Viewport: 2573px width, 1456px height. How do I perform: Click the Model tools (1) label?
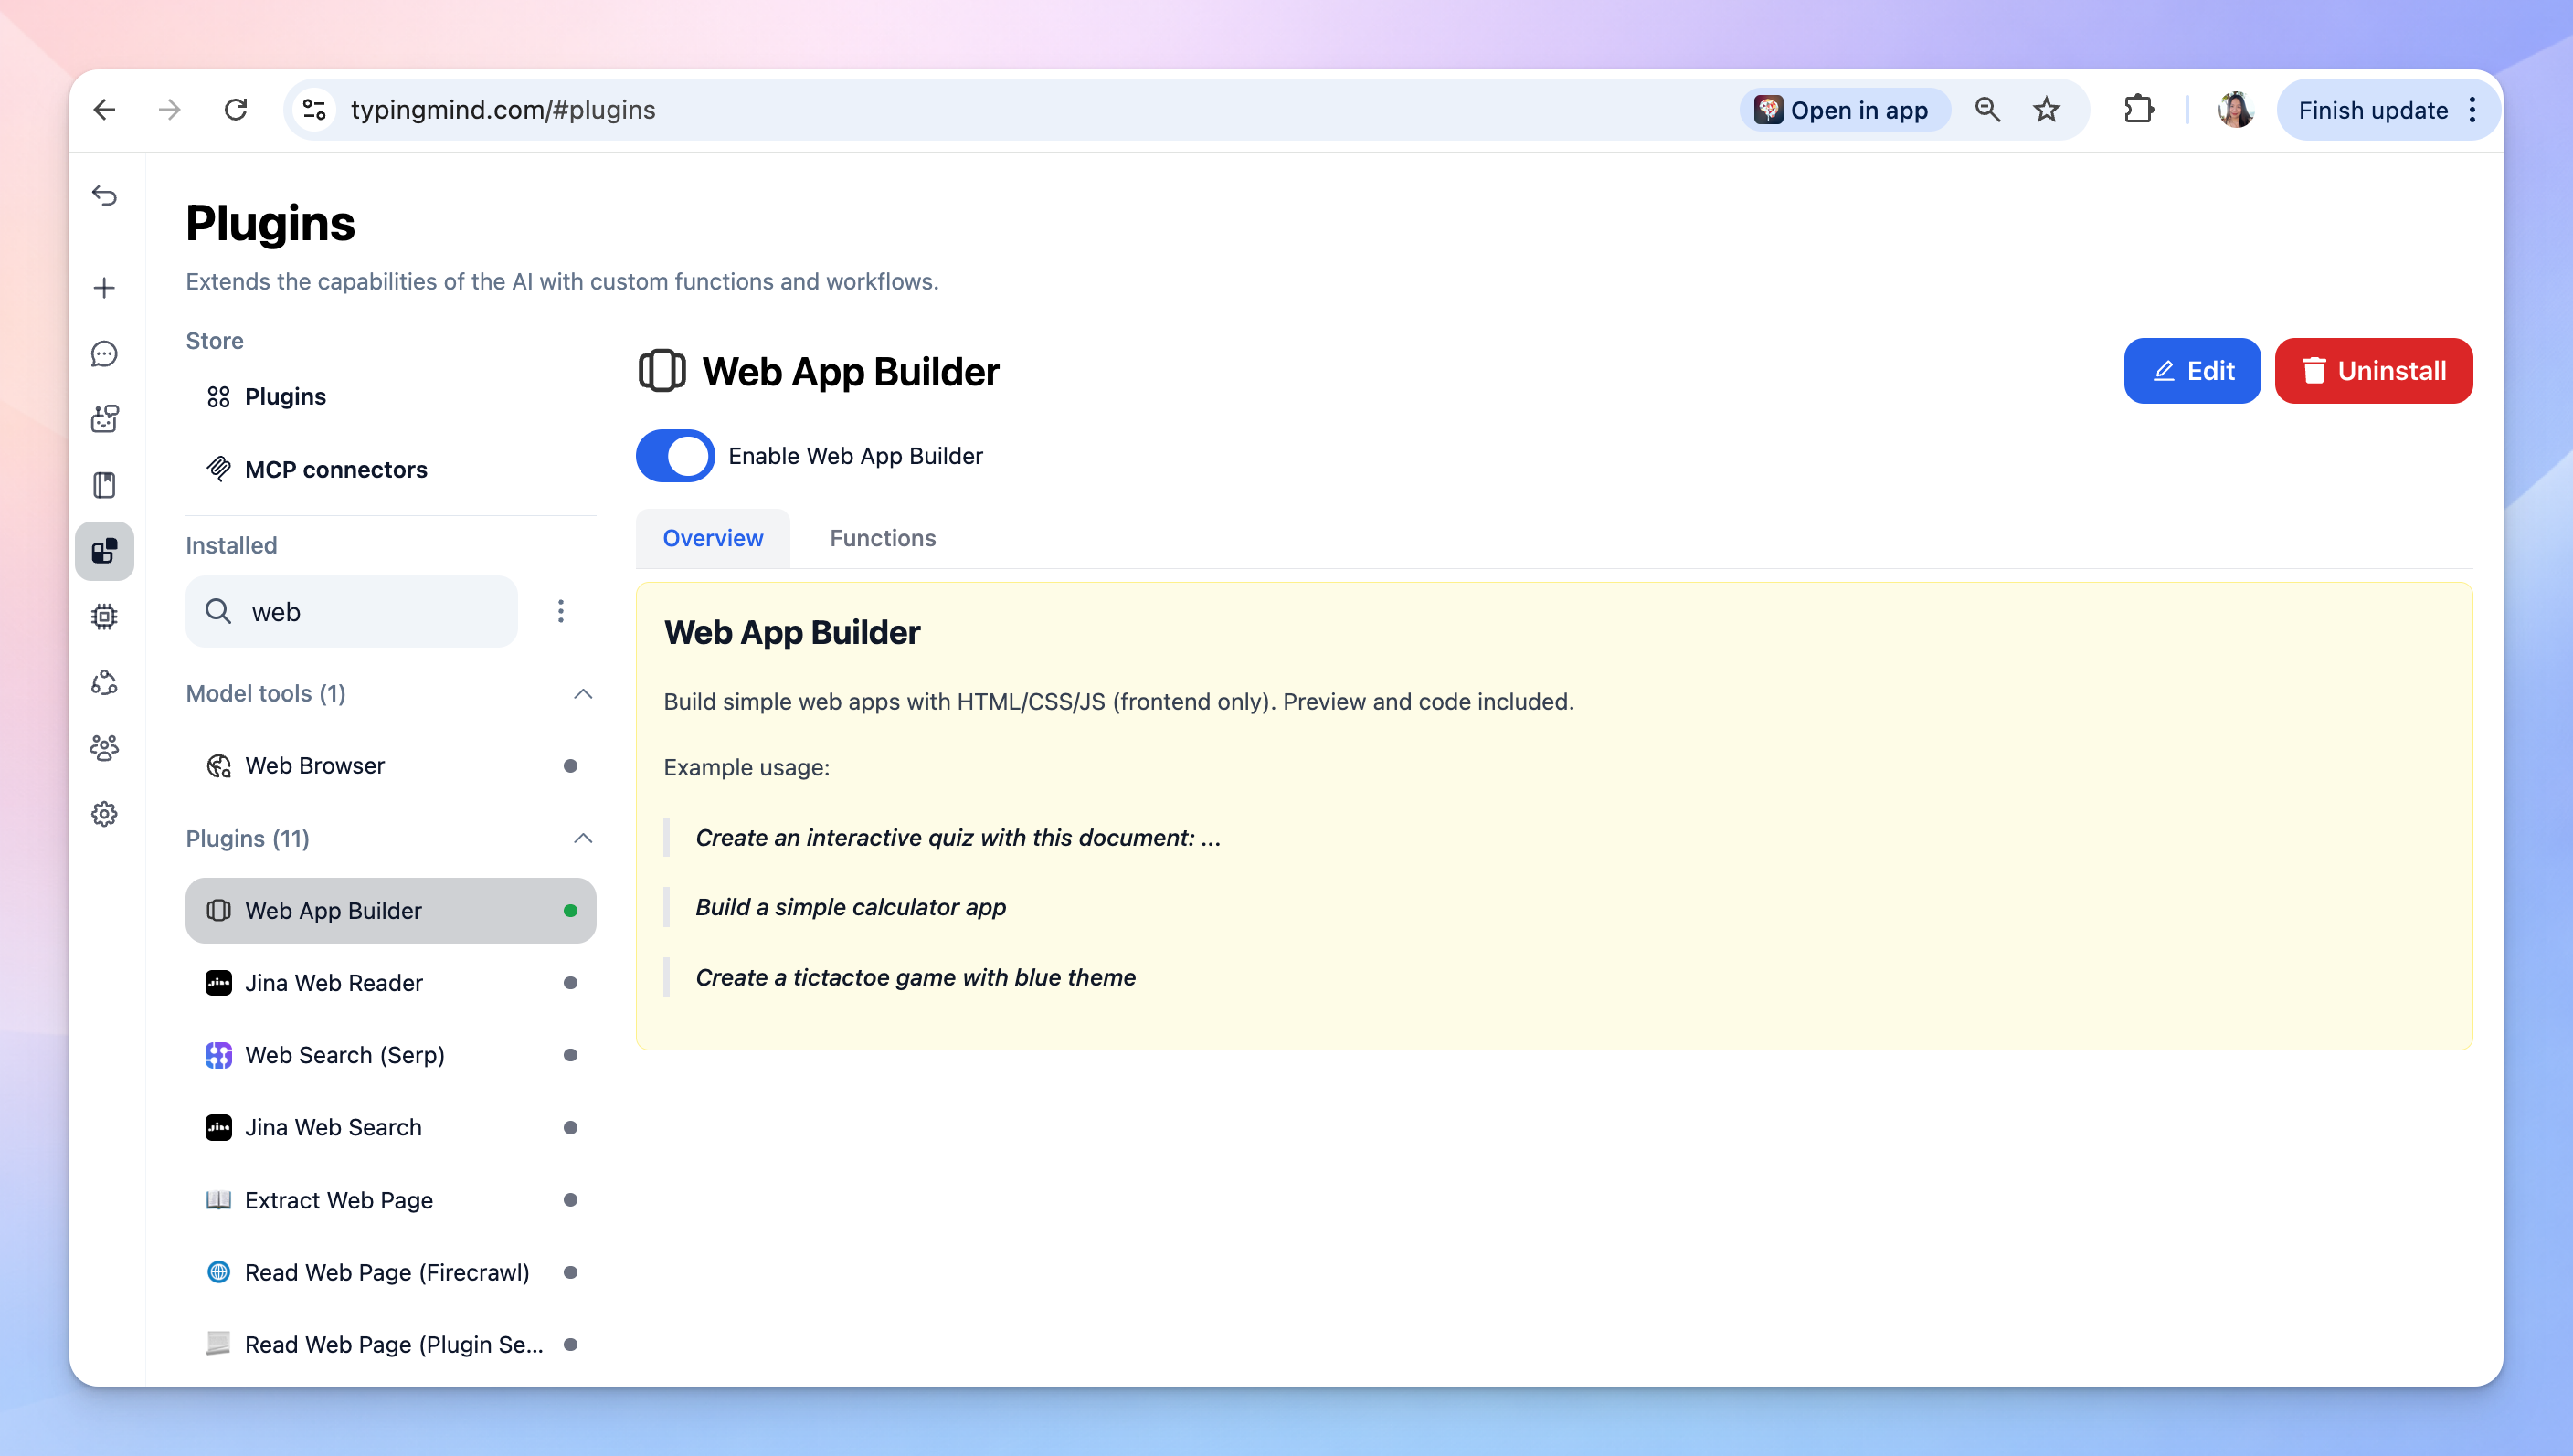(266, 694)
